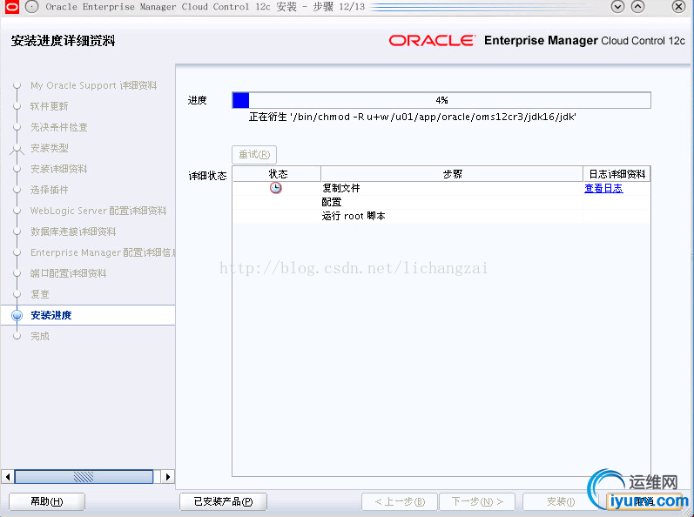The image size is (694, 517).
Task: Select WebLogic Server 配置详细资料 step
Action: [x=98, y=211]
